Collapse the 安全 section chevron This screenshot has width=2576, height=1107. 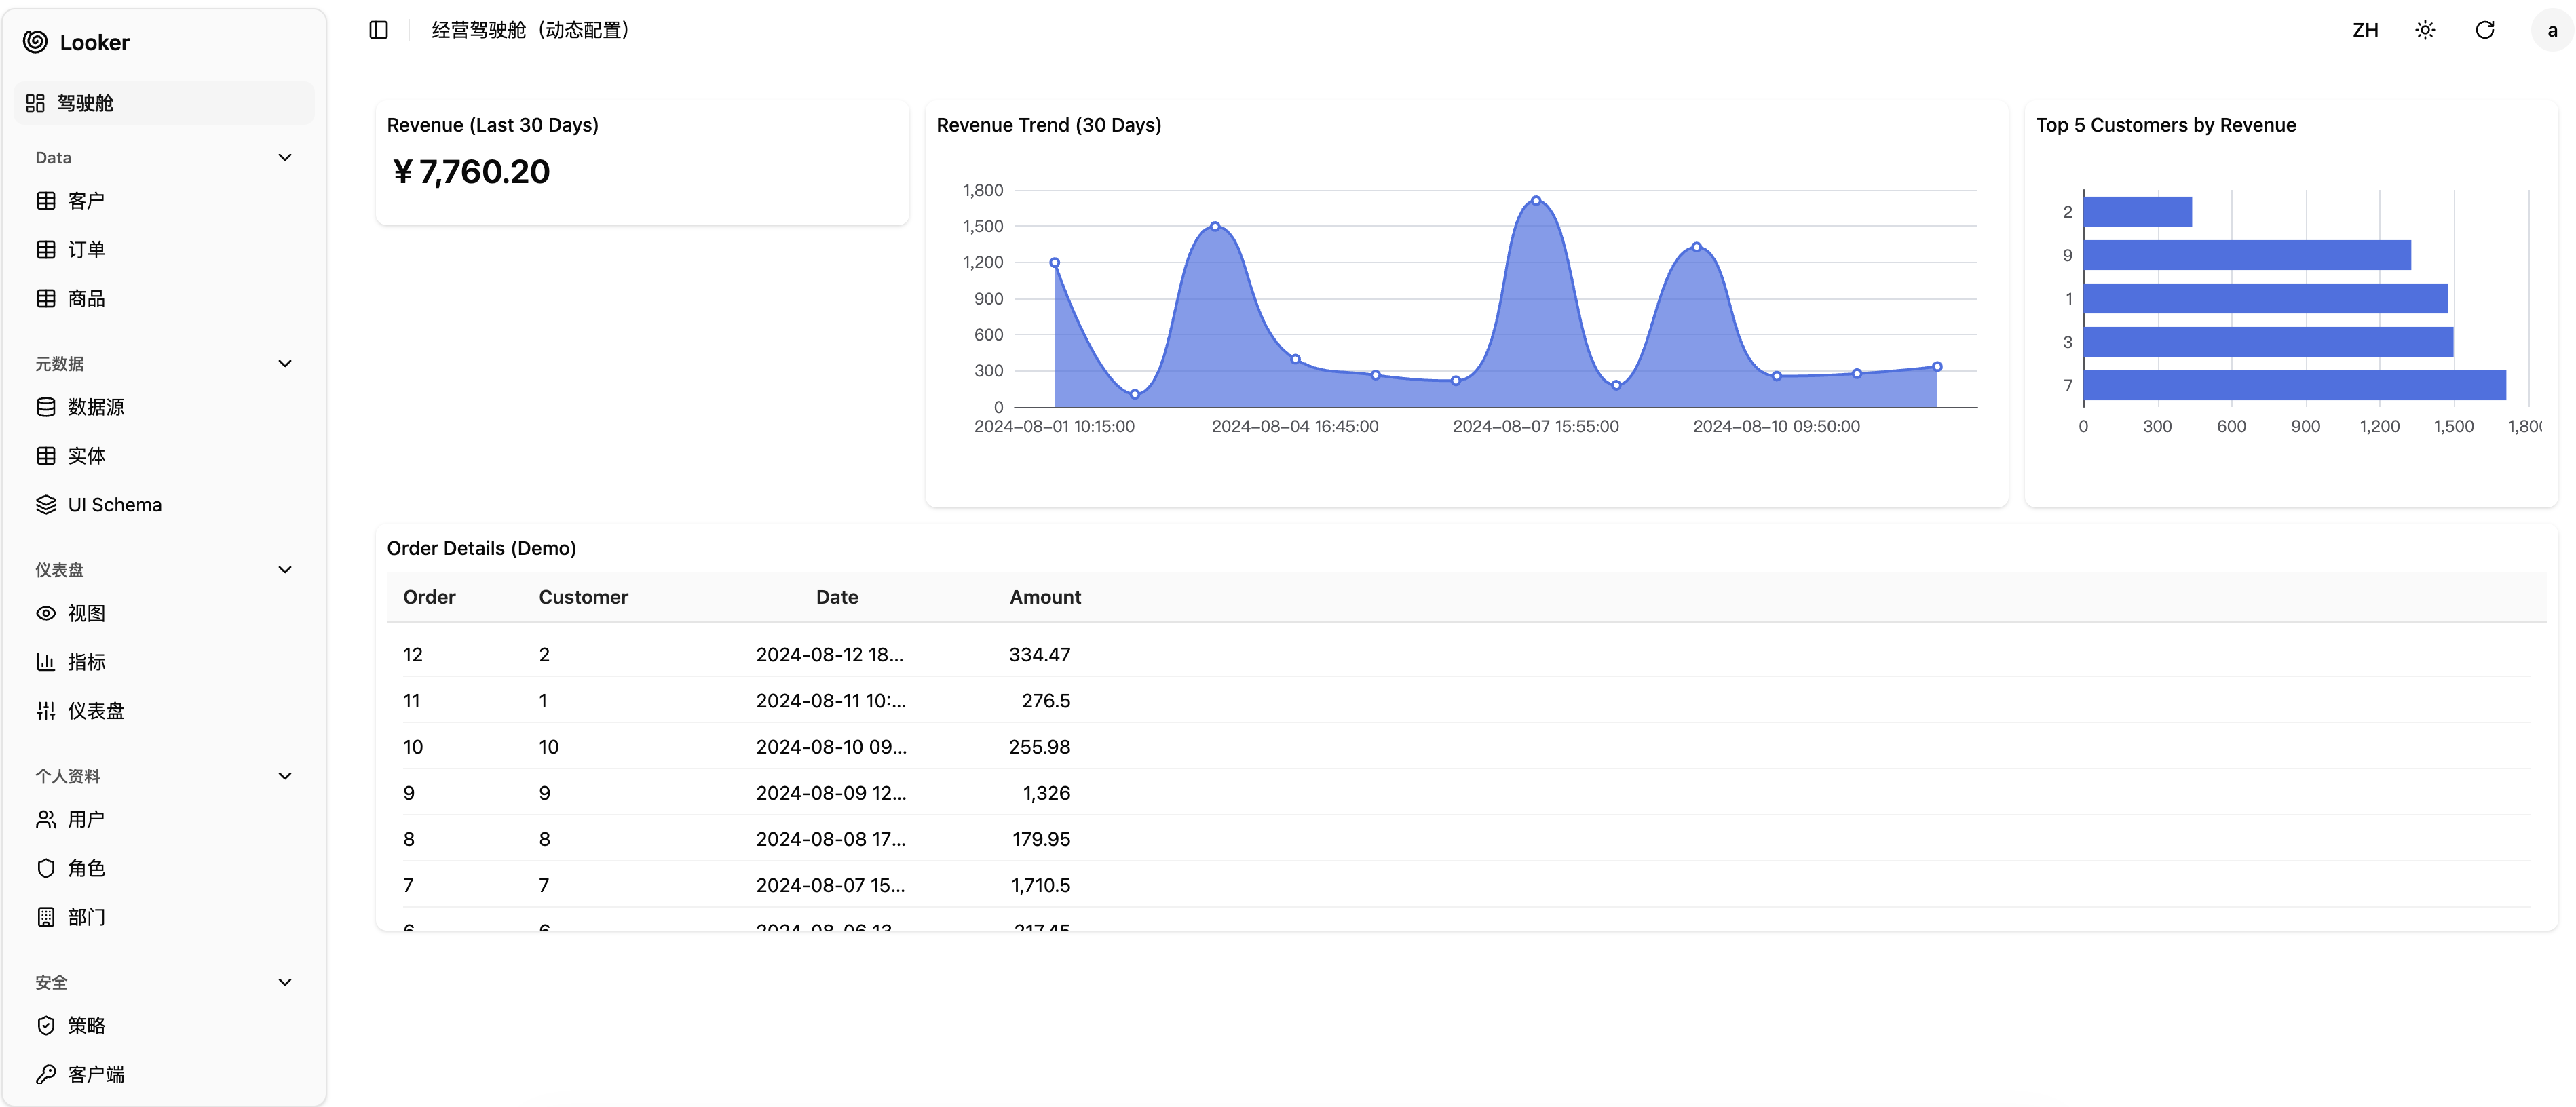[285, 982]
